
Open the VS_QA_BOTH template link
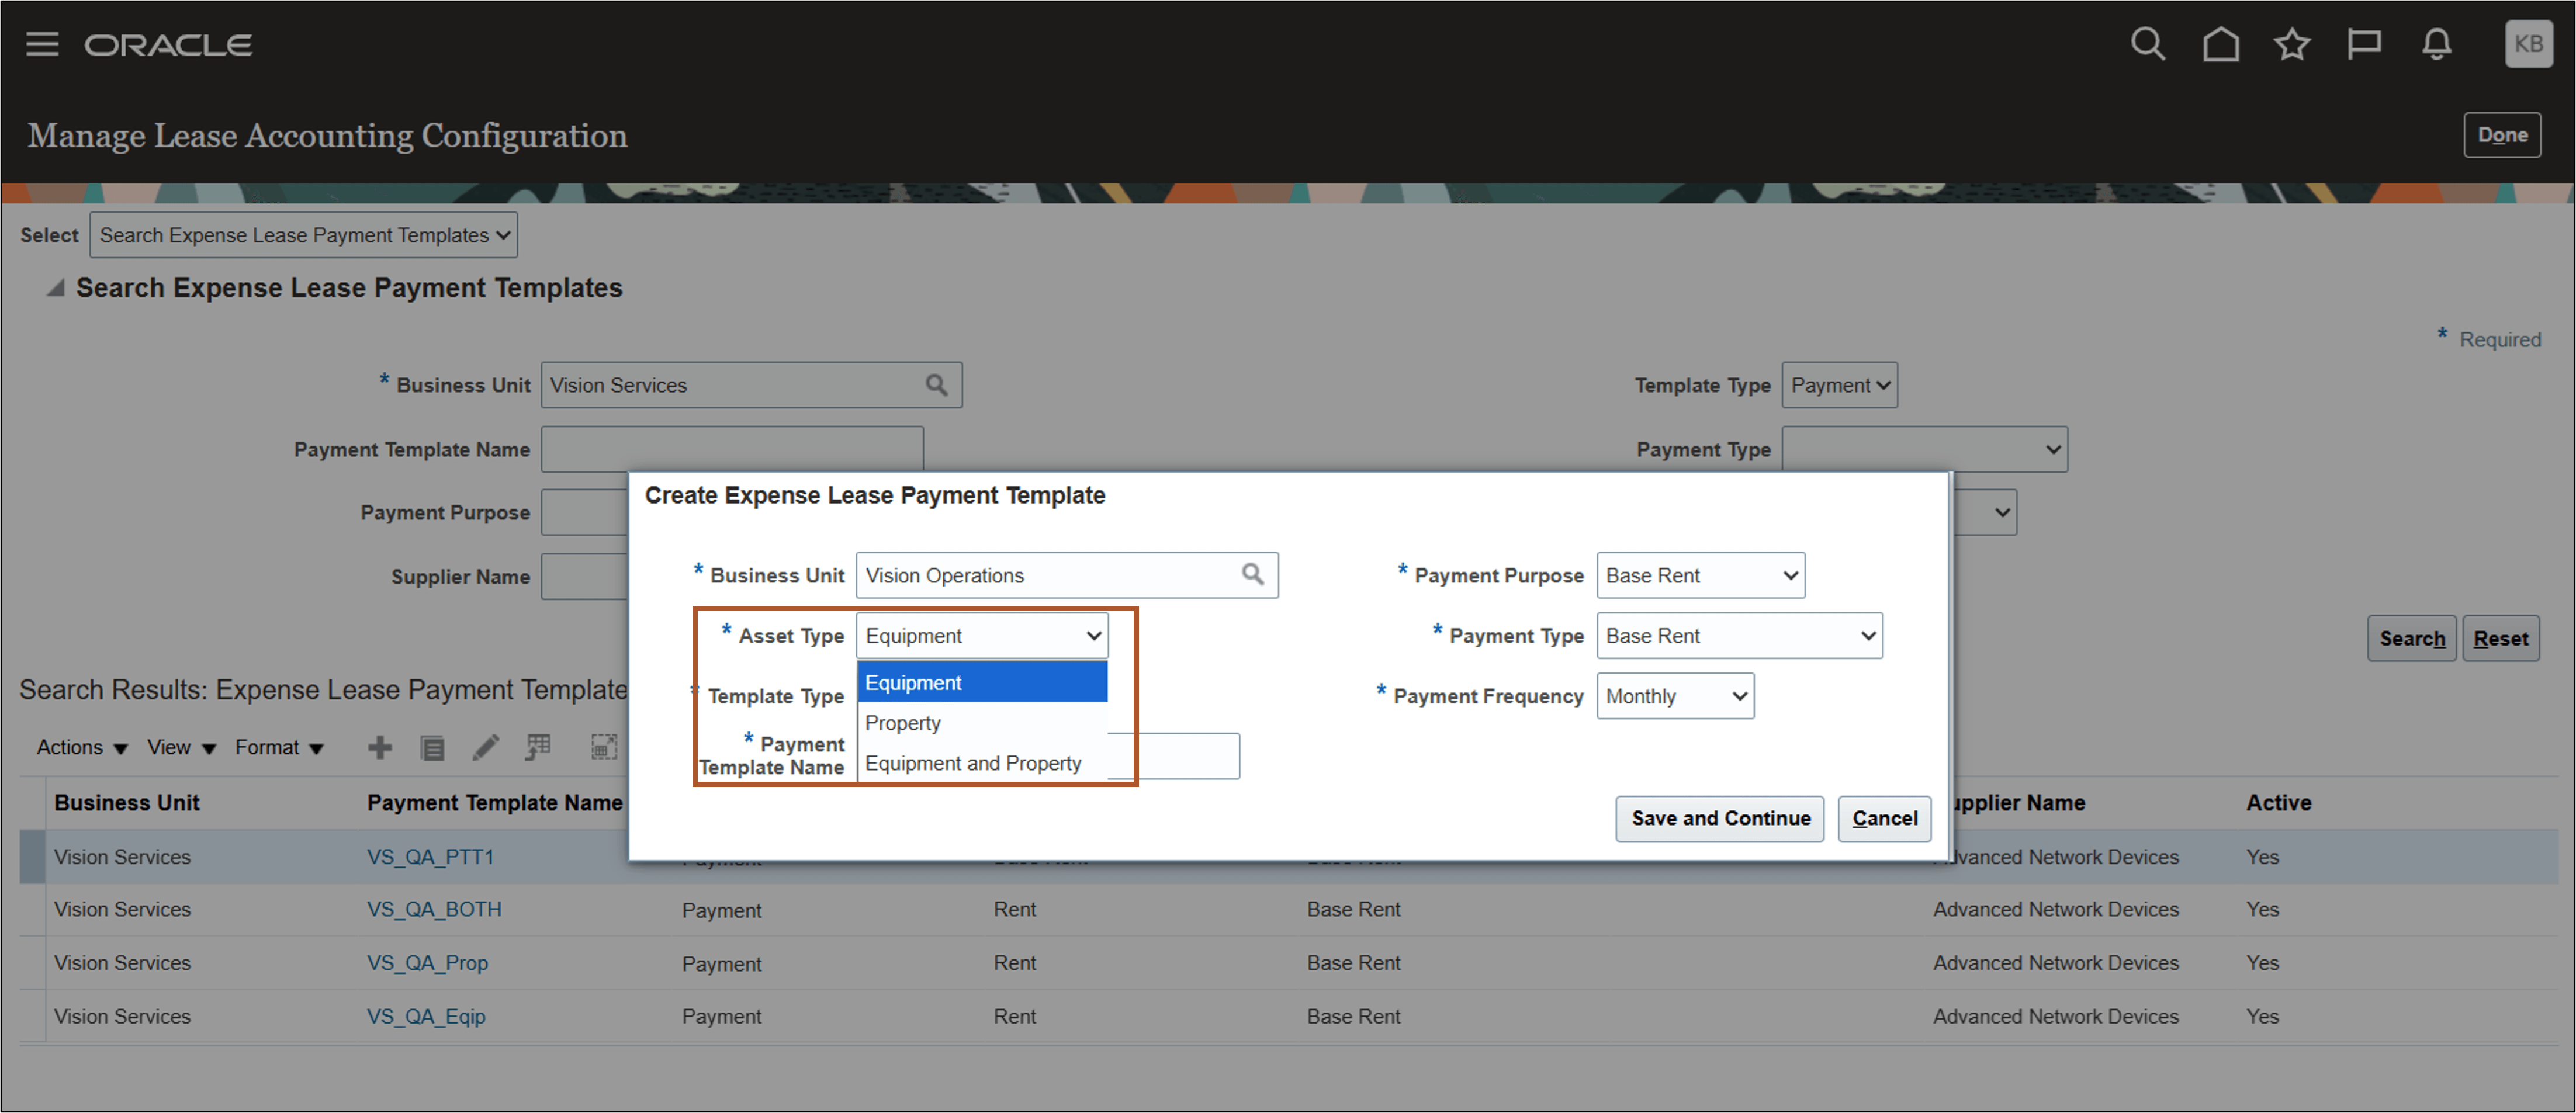pos(434,909)
